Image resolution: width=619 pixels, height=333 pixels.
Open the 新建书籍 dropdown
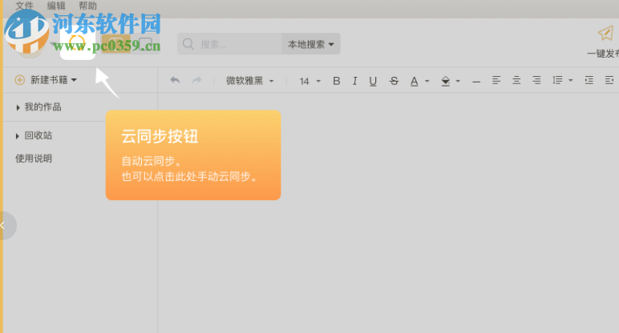[53, 80]
